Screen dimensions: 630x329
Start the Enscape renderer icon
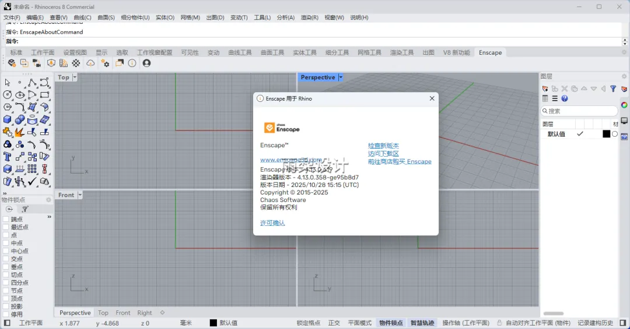click(x=12, y=63)
